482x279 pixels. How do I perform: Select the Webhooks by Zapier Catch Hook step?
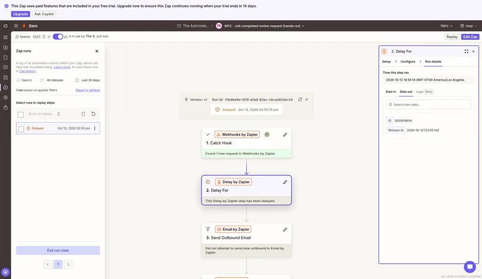coord(246,143)
